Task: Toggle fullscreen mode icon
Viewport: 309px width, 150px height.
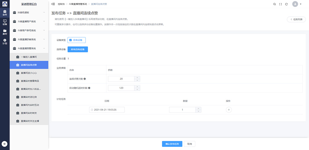Action: (x=281, y=4)
